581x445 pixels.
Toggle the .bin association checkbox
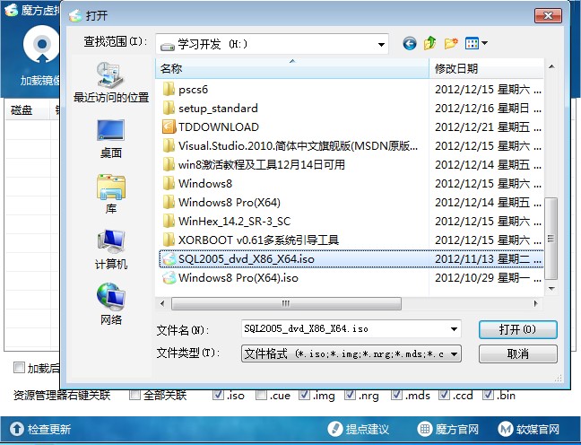(x=488, y=396)
